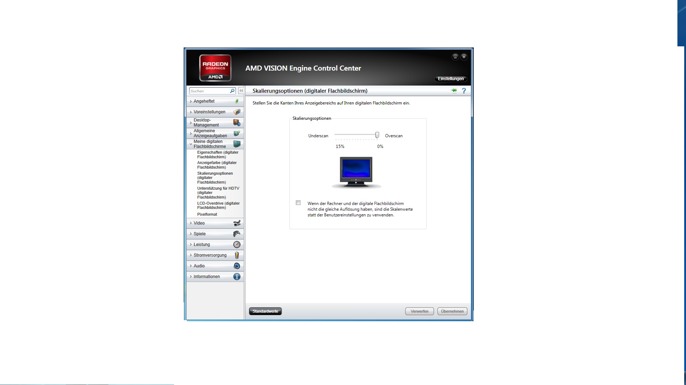This screenshot has width=686, height=385.
Task: Click the Meine digitalen Flachbildschirme monitor icon
Action: point(237,144)
